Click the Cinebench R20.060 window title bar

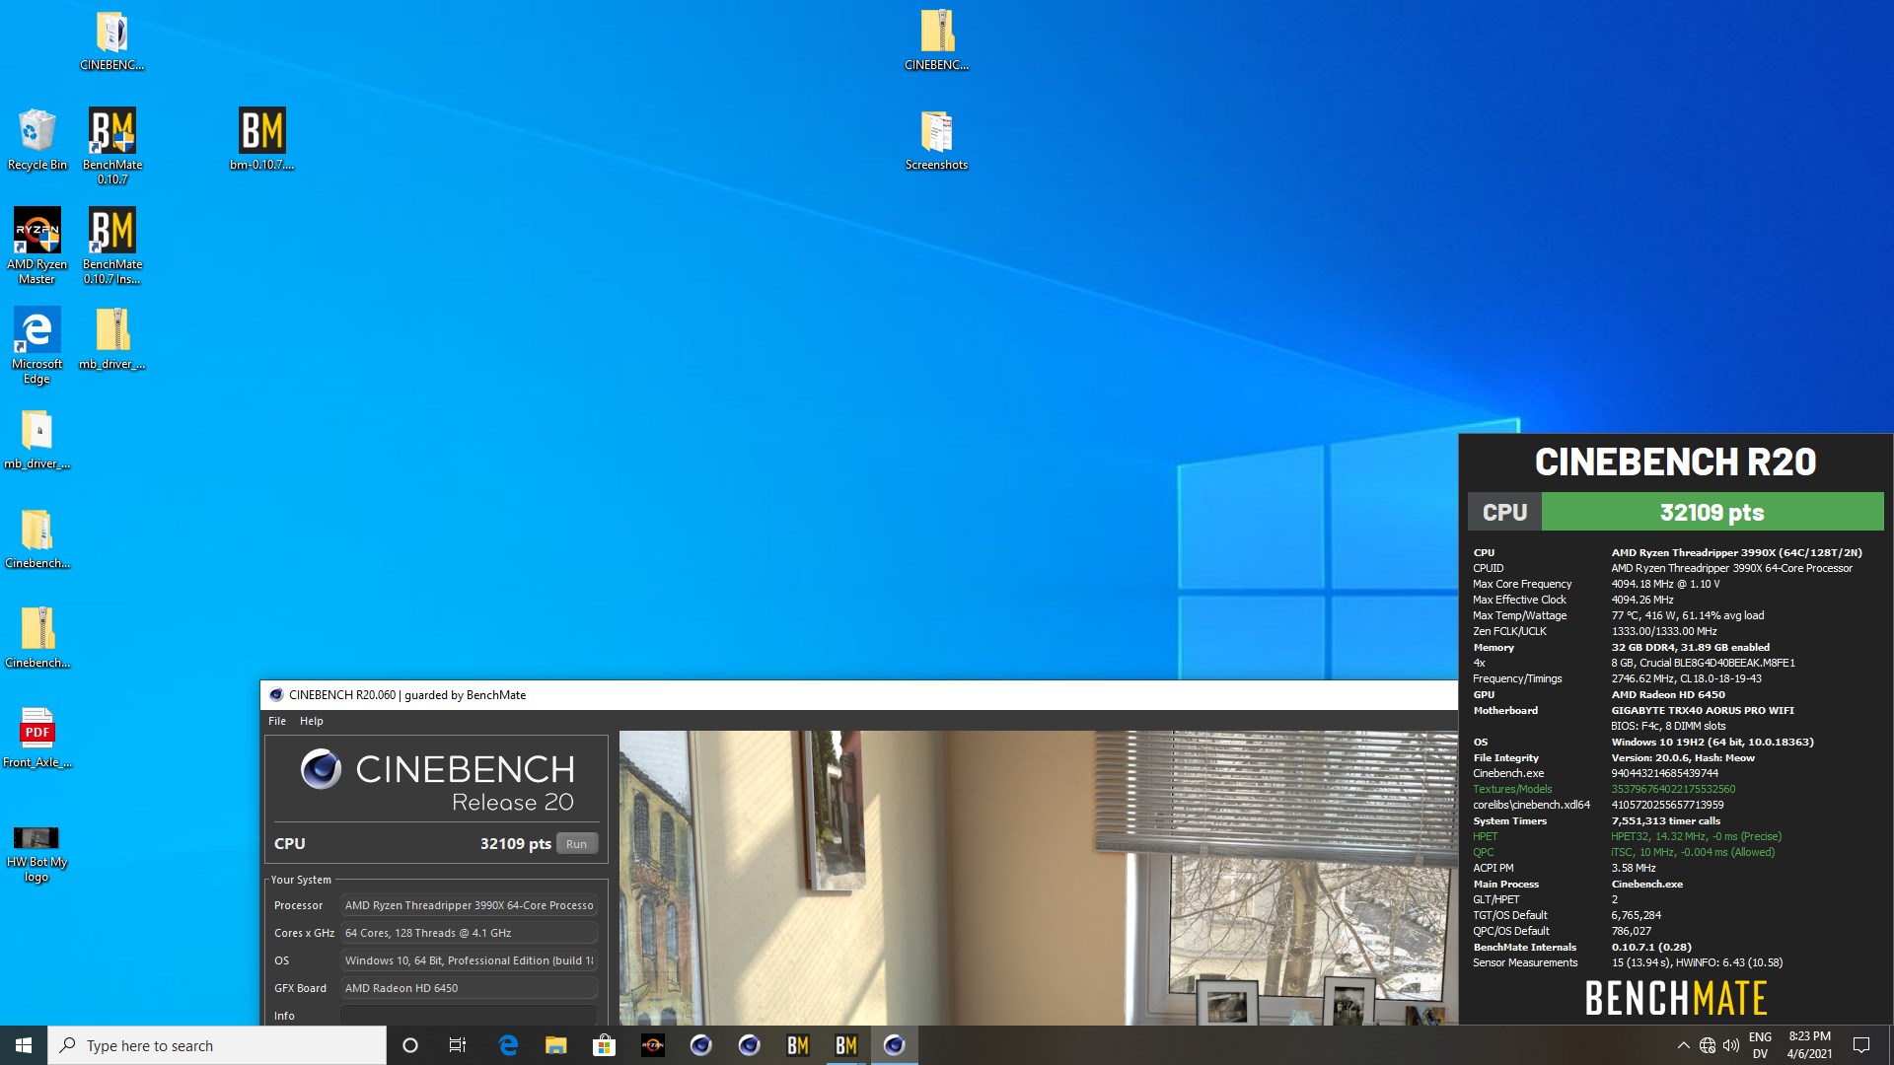[858, 695]
